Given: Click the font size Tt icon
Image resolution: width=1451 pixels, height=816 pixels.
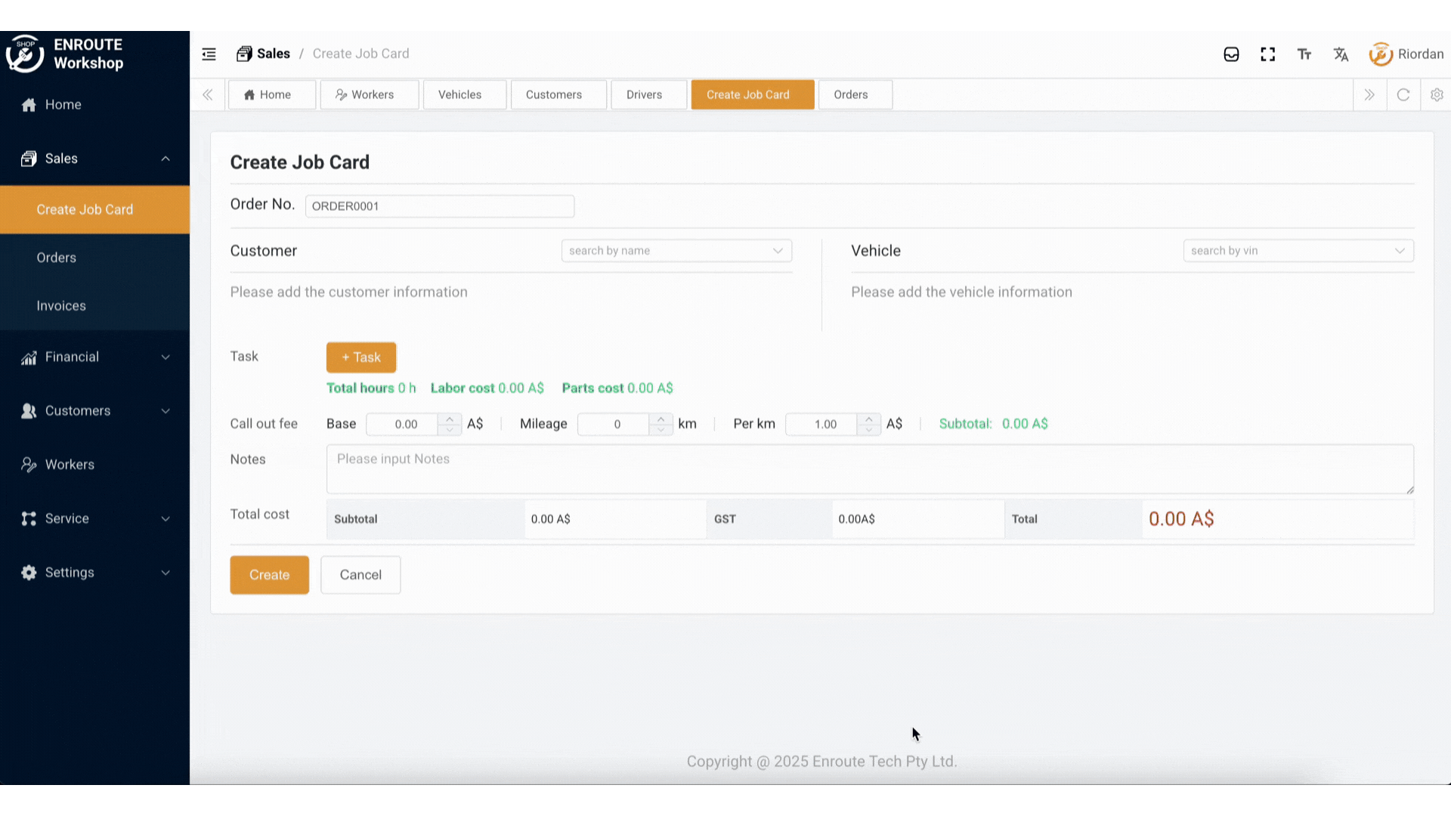Looking at the screenshot, I should (1304, 54).
